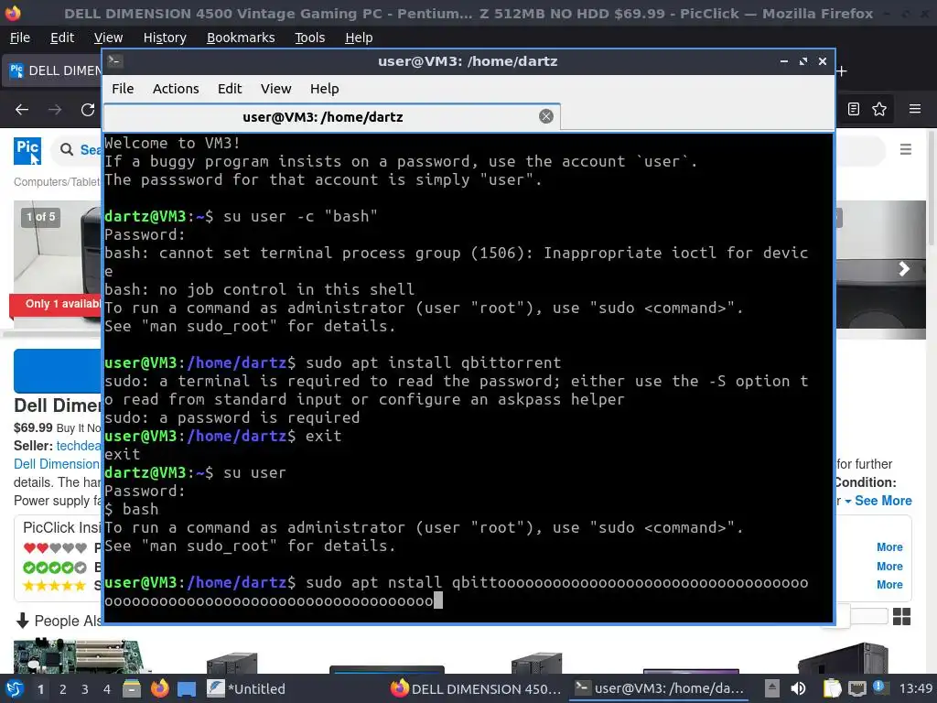Image resolution: width=937 pixels, height=703 pixels.
Task: Click the removable media eject tray icon
Action: click(772, 688)
